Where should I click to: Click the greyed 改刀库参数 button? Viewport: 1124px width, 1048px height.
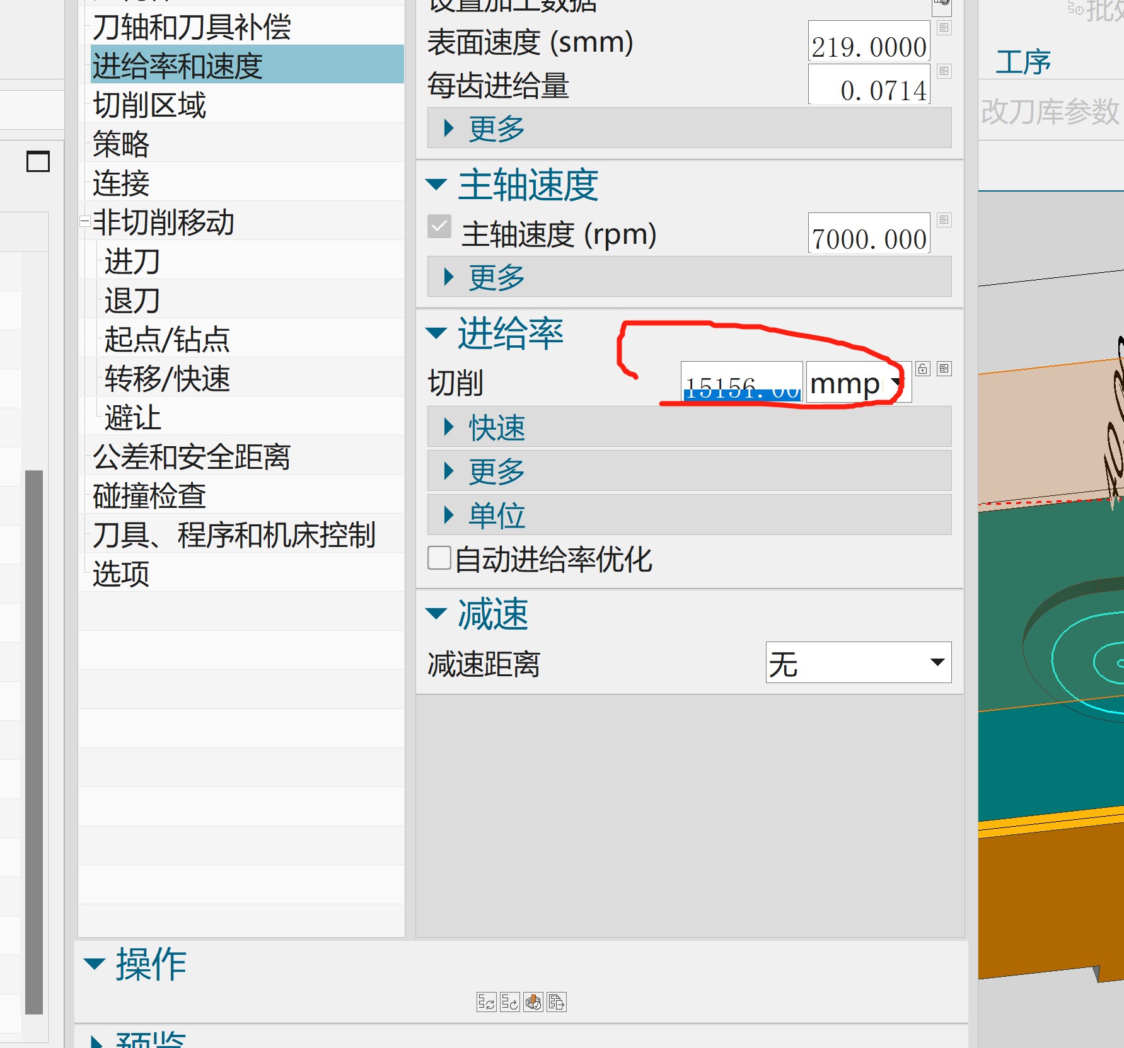[x=1050, y=111]
